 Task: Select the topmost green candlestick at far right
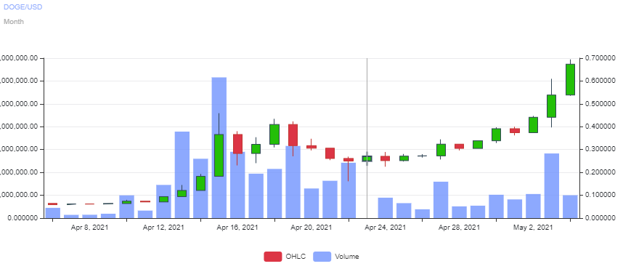pyautogui.click(x=570, y=79)
